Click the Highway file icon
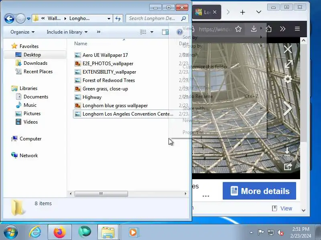 pyautogui.click(x=77, y=97)
